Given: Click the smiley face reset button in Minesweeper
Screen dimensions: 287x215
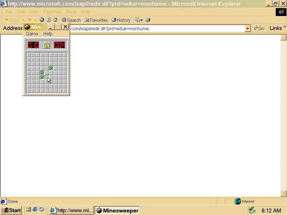Looking at the screenshot, I should pos(47,45).
